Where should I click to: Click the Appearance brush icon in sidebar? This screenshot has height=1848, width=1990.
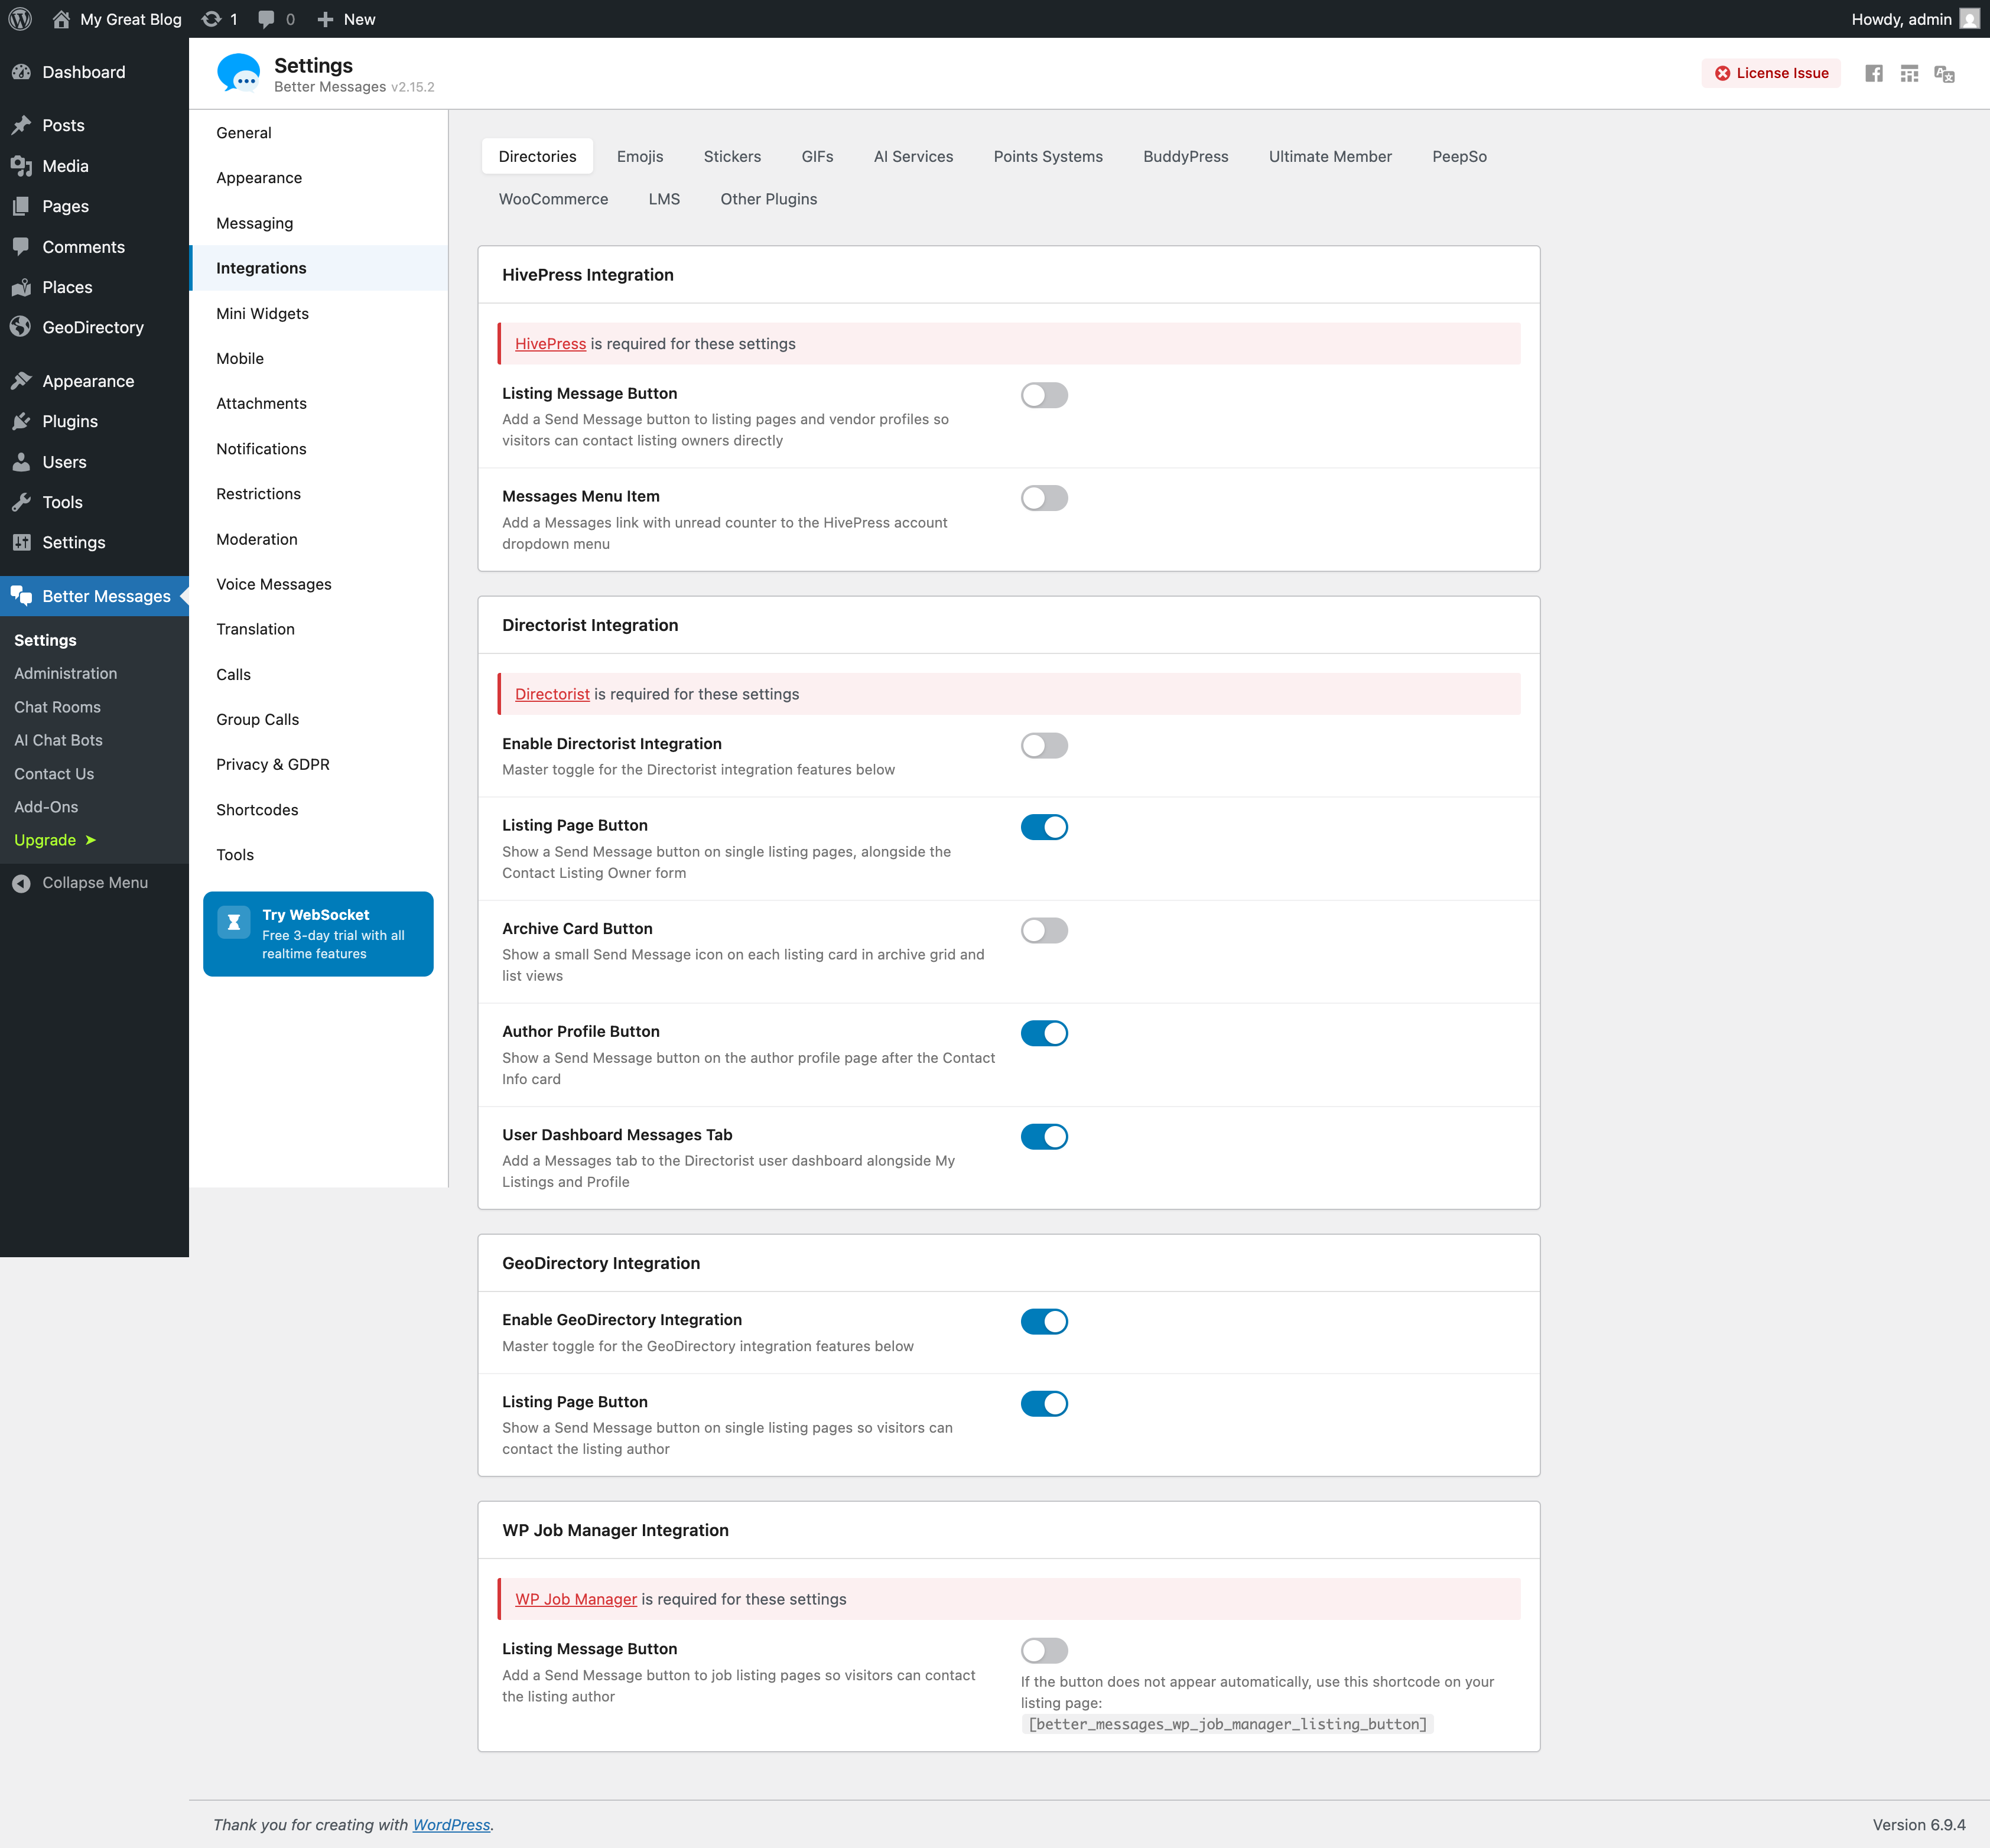(x=21, y=381)
